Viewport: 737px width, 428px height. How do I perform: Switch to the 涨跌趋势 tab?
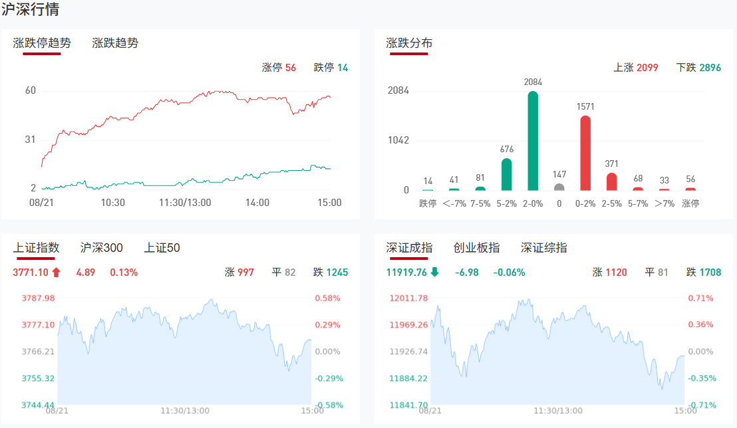click(115, 43)
